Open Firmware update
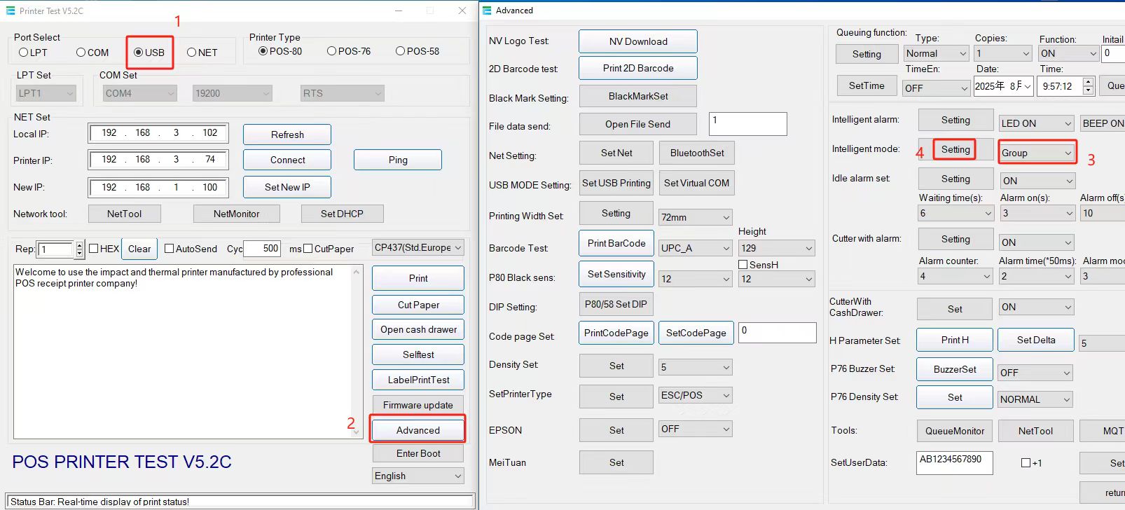Screen dimensions: 1125x510 418,405
